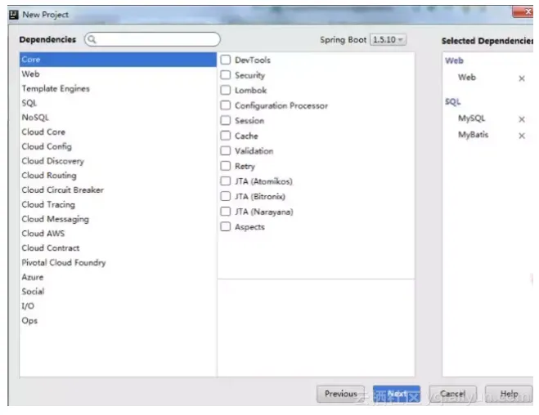Enable the Aspects dependency checkbox
Viewport: 539px width, 415px height.
(x=226, y=226)
